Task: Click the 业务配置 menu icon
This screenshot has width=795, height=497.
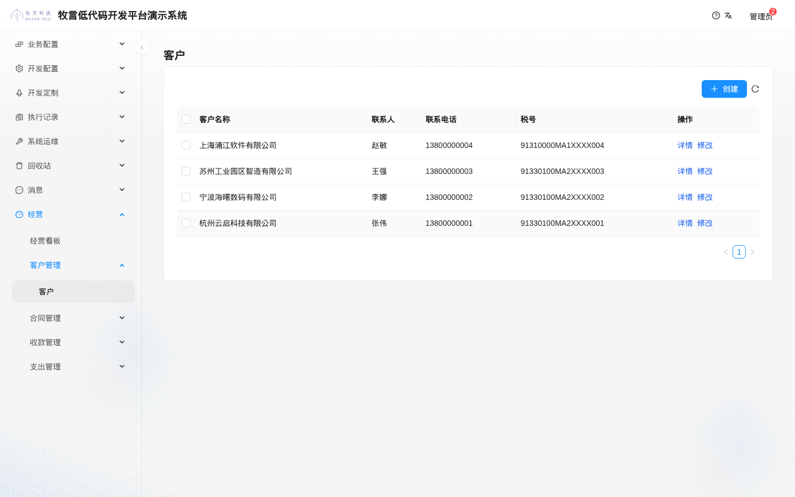Action: coord(19,44)
